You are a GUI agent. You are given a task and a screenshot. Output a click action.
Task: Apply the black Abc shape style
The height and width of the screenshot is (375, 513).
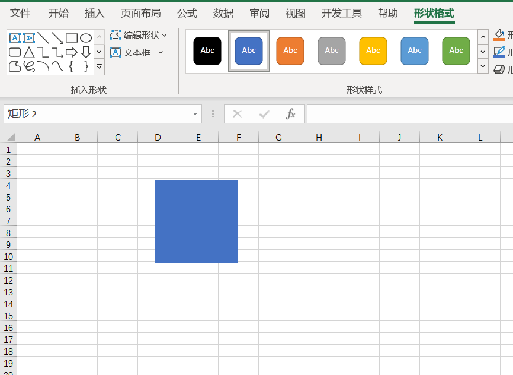(x=207, y=51)
